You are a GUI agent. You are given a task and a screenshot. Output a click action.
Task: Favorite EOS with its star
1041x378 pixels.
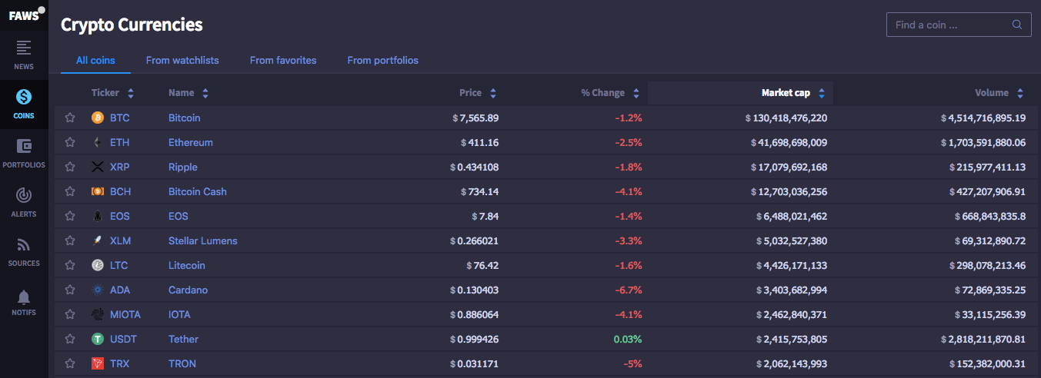coord(70,216)
